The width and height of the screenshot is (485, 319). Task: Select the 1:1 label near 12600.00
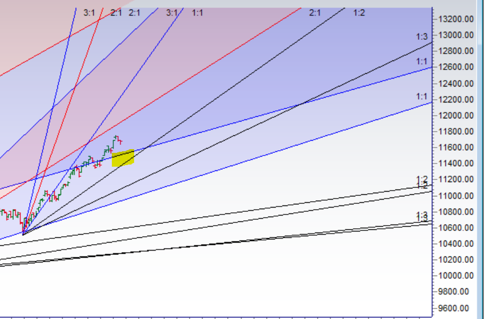421,62
